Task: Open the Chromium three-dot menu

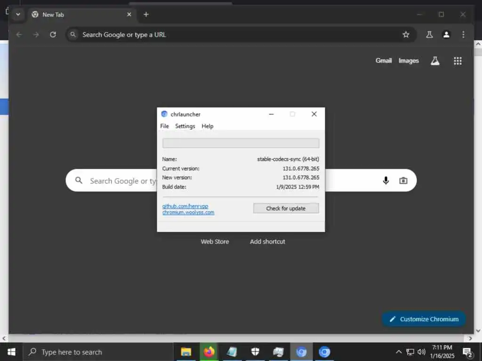Action: pos(463,35)
